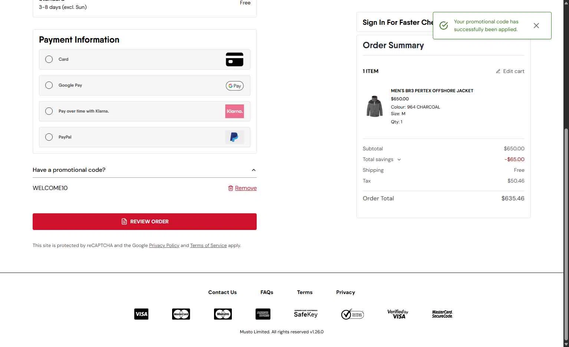Click the Order Total amount $635.46
This screenshot has height=347, width=569.
click(x=513, y=198)
